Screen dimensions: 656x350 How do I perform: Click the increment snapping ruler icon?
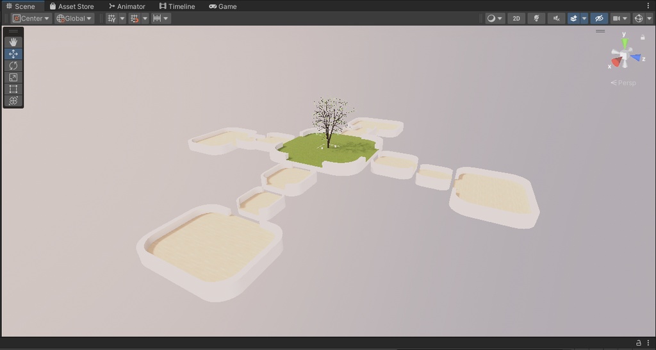click(x=157, y=19)
